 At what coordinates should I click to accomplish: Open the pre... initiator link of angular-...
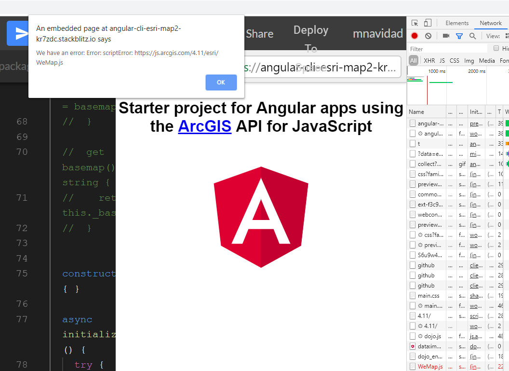[476, 124]
